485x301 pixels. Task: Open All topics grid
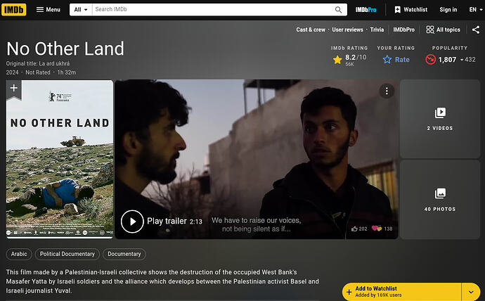[x=443, y=30]
